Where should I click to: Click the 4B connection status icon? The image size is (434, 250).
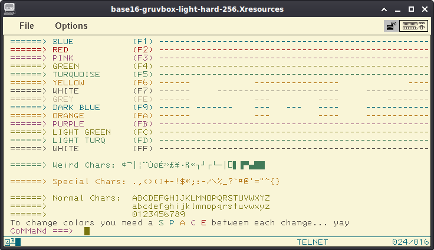[9, 242]
